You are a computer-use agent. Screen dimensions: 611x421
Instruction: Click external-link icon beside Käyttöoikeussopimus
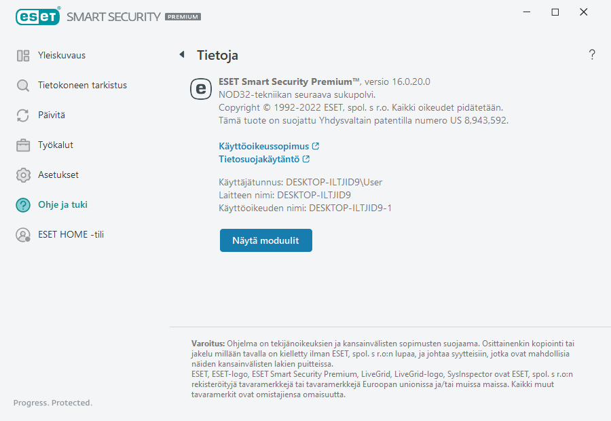point(316,146)
